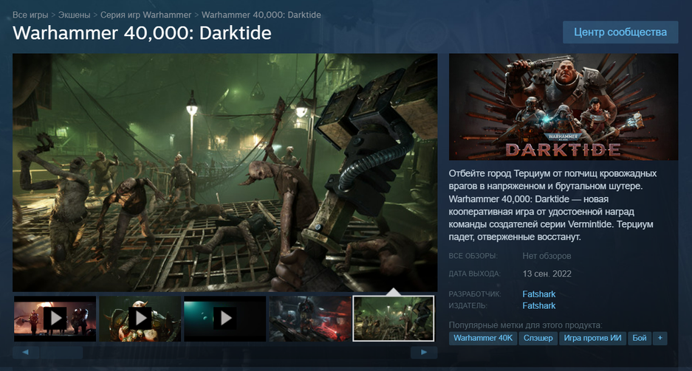Click the plus button to add tags
This screenshot has width=692, height=371.
(660, 339)
